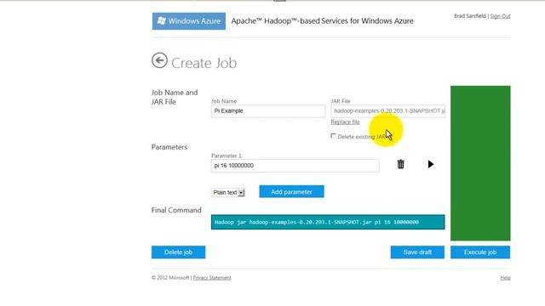
Task: Click the © 2012 Microsoft footer text
Action: [170, 278]
